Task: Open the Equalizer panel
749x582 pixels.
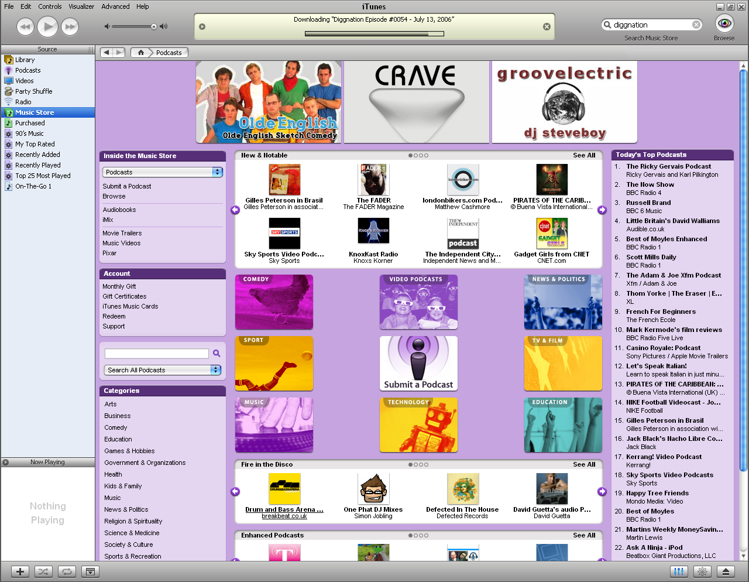Action: click(x=678, y=571)
